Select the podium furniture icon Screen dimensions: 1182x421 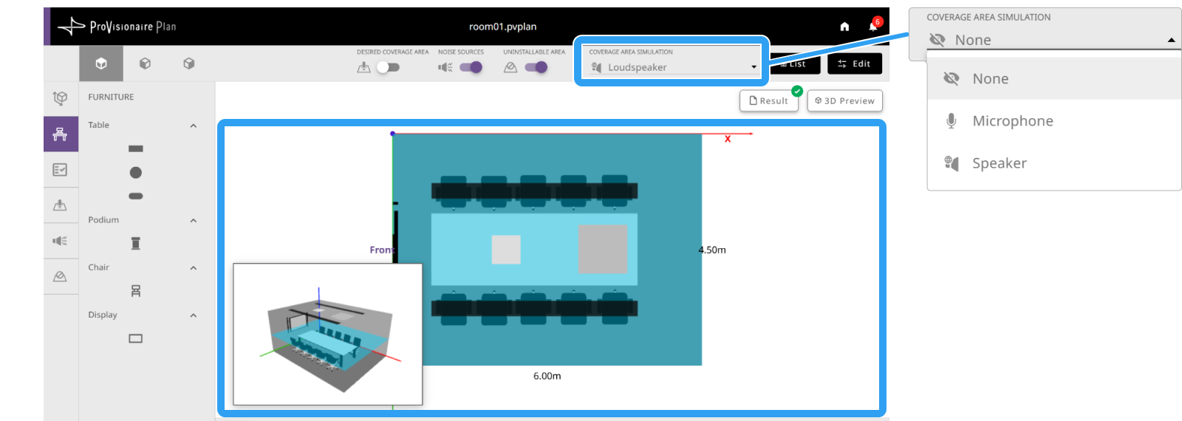coord(136,243)
